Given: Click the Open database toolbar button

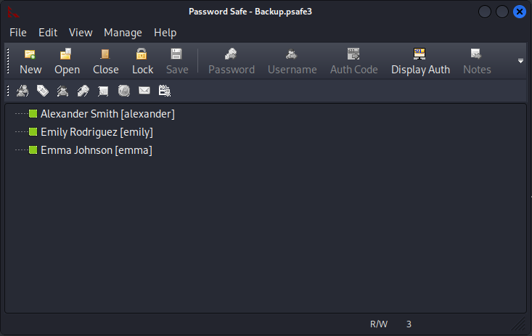Looking at the screenshot, I should pos(67,62).
